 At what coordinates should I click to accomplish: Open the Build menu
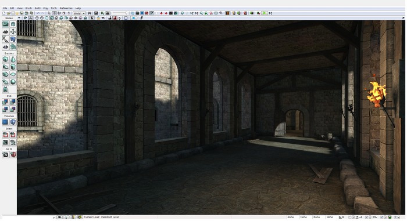[38, 8]
